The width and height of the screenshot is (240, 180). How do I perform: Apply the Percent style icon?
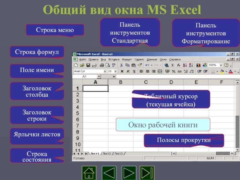pos(174,71)
